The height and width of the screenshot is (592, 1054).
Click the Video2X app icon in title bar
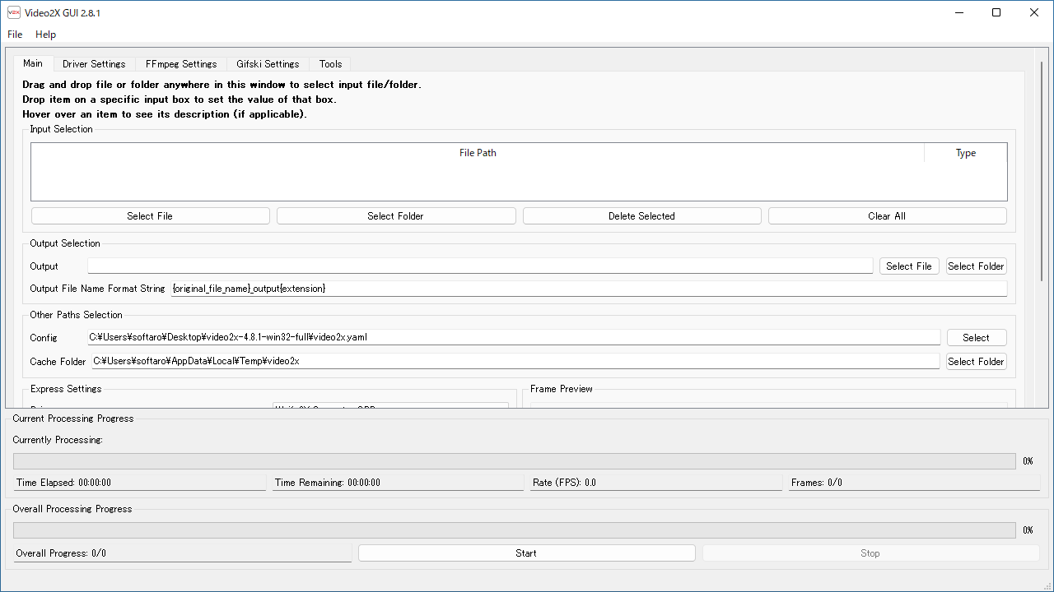13,12
